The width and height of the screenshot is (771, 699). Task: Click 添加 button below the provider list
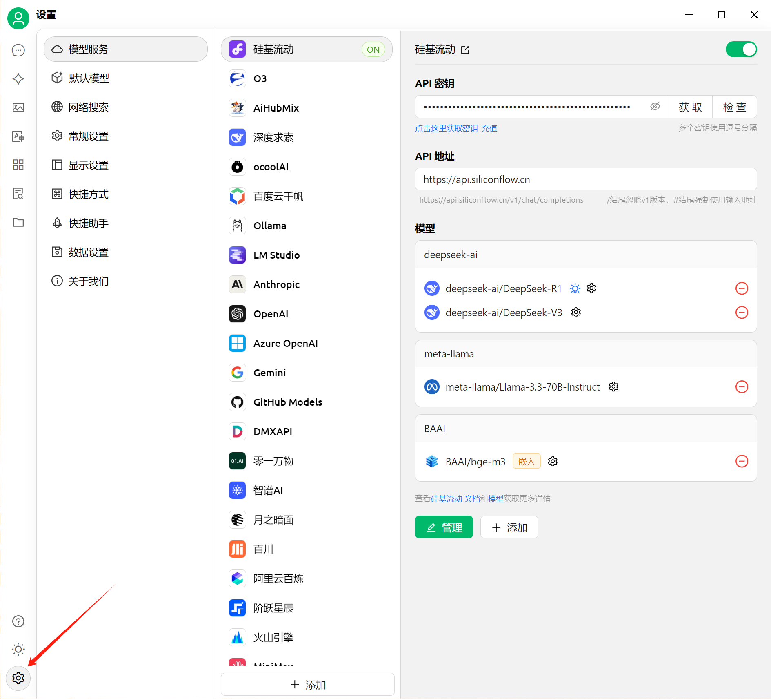pyautogui.click(x=308, y=684)
